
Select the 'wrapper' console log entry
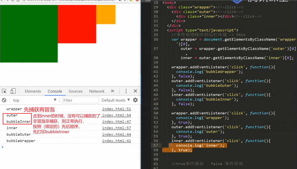14,109
